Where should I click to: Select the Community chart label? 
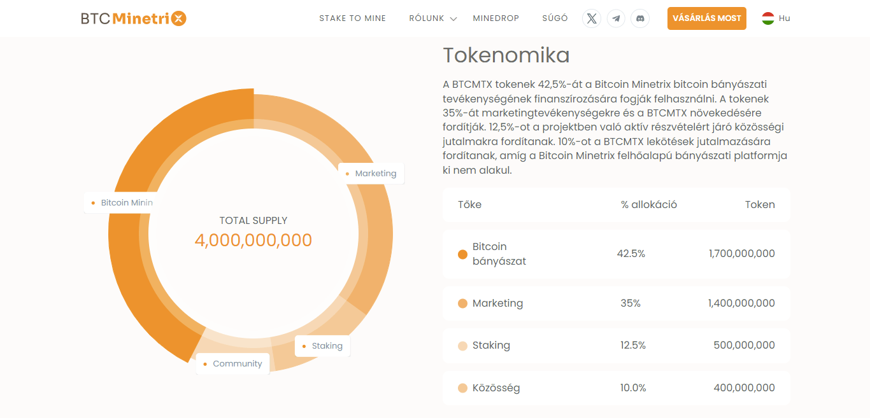coord(232,364)
